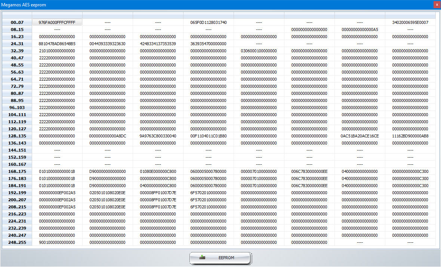
Task: Select cell 0205010108020E0E in row 200..207
Action: point(107,200)
